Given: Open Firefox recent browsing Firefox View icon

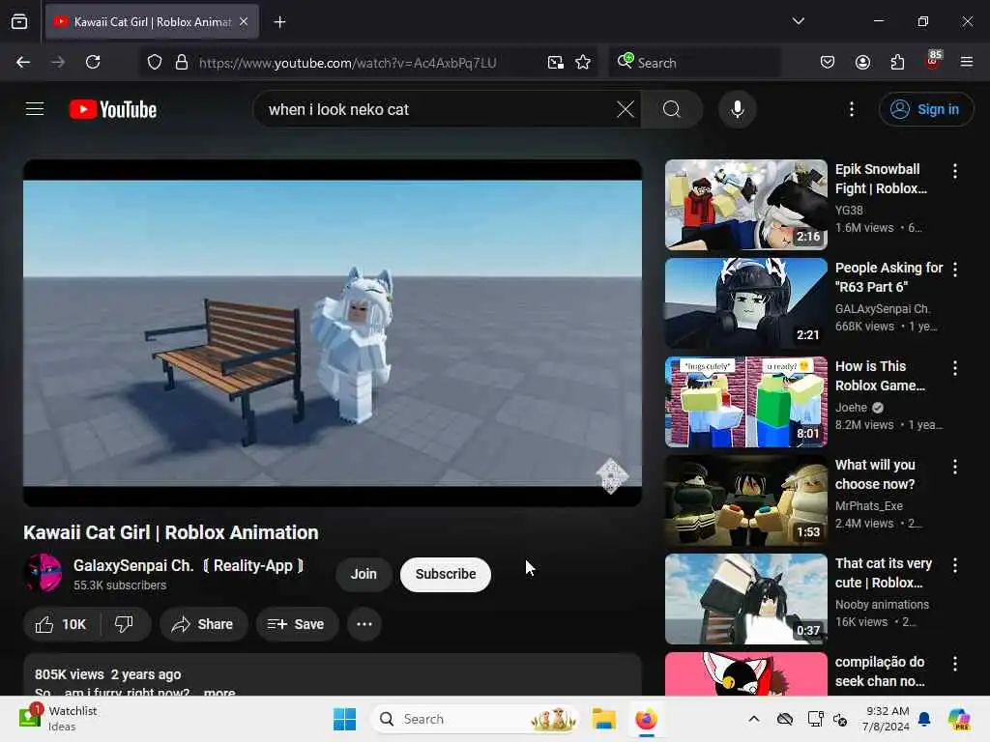Looking at the screenshot, I should [x=19, y=21].
